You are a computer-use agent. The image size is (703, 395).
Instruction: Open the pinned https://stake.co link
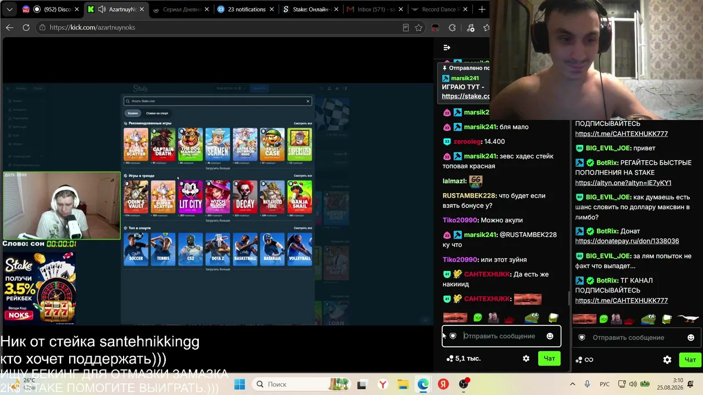pyautogui.click(x=466, y=96)
